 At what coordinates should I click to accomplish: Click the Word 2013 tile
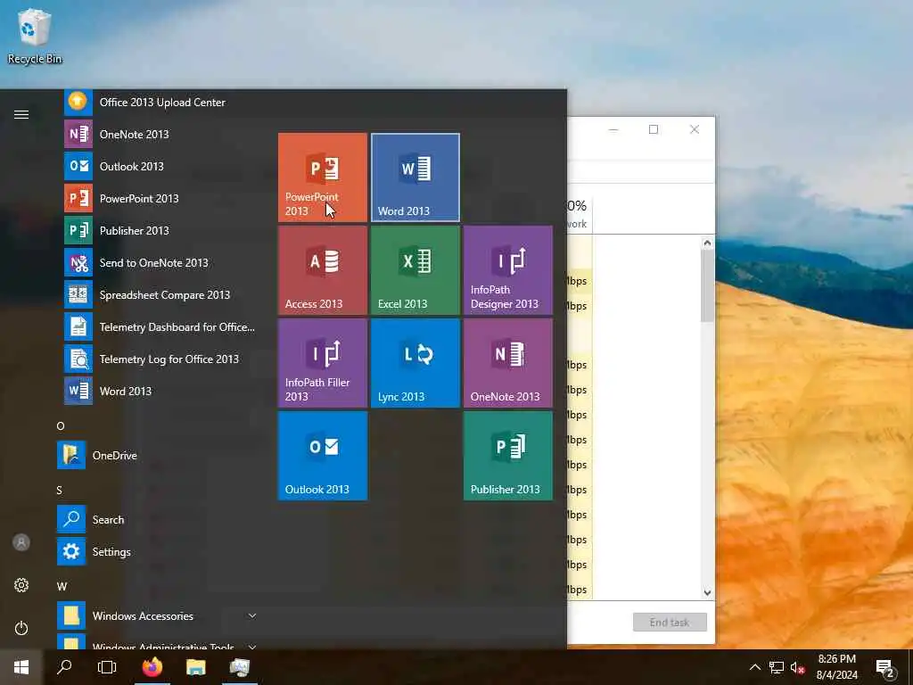[x=415, y=177]
